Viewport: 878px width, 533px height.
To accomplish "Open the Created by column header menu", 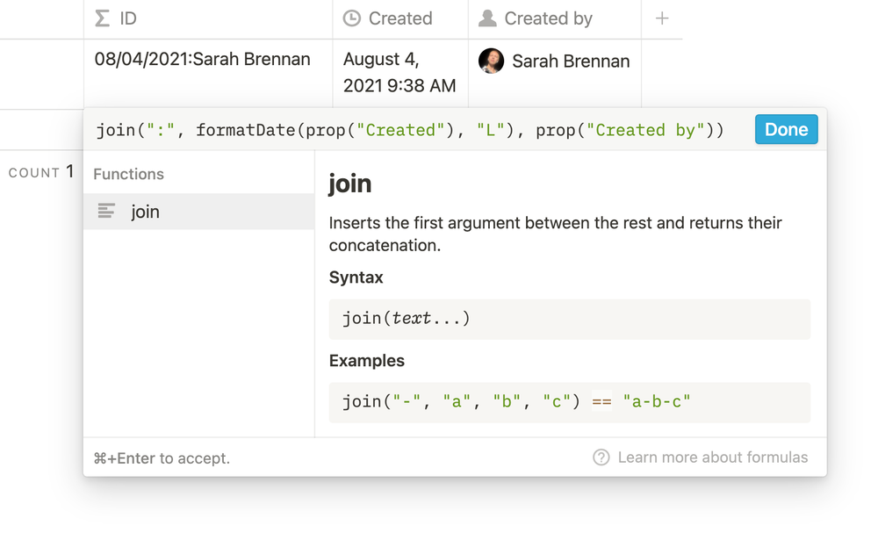I will [554, 18].
